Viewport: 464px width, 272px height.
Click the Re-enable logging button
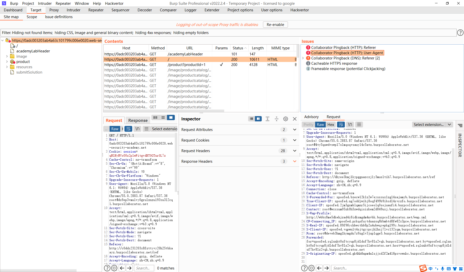(x=275, y=25)
